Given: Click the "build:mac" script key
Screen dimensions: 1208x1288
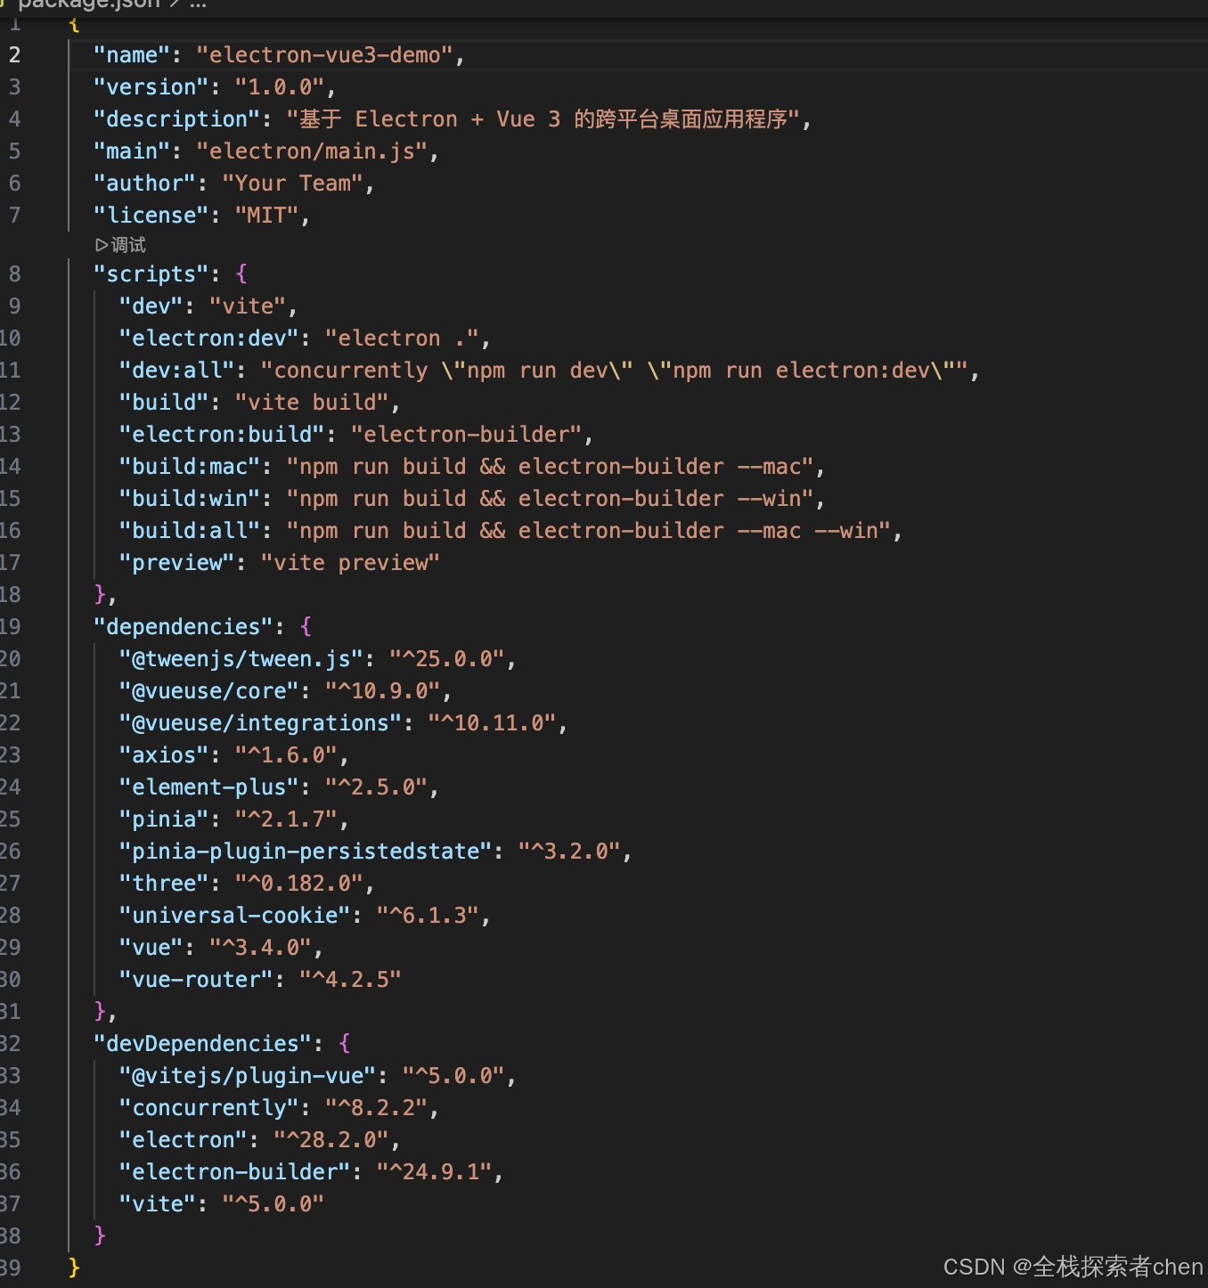Looking at the screenshot, I should [x=190, y=467].
